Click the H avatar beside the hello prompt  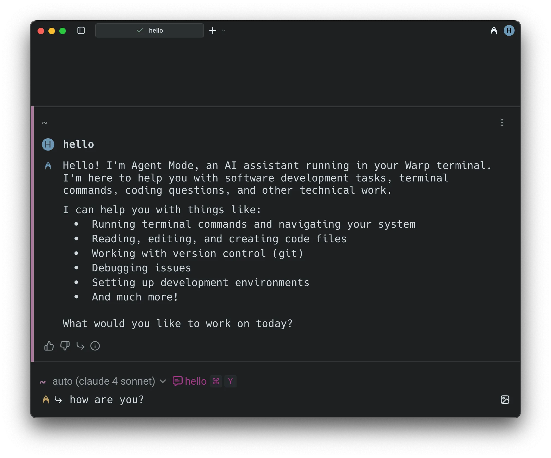tap(48, 144)
